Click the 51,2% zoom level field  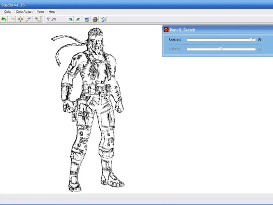coord(52,19)
